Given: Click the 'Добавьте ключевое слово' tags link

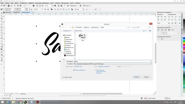Looking at the screenshot, I should (x=104, y=66).
